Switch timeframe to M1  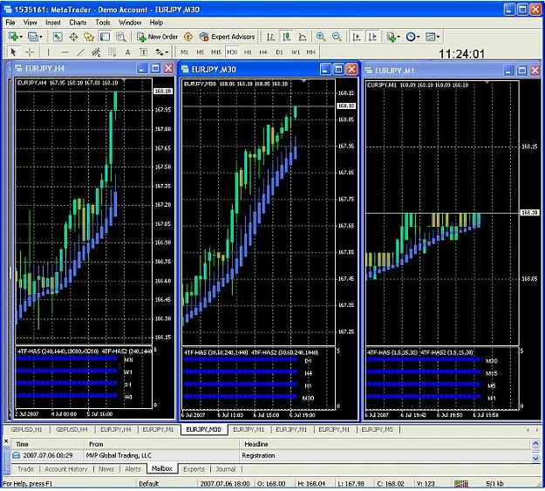(184, 52)
